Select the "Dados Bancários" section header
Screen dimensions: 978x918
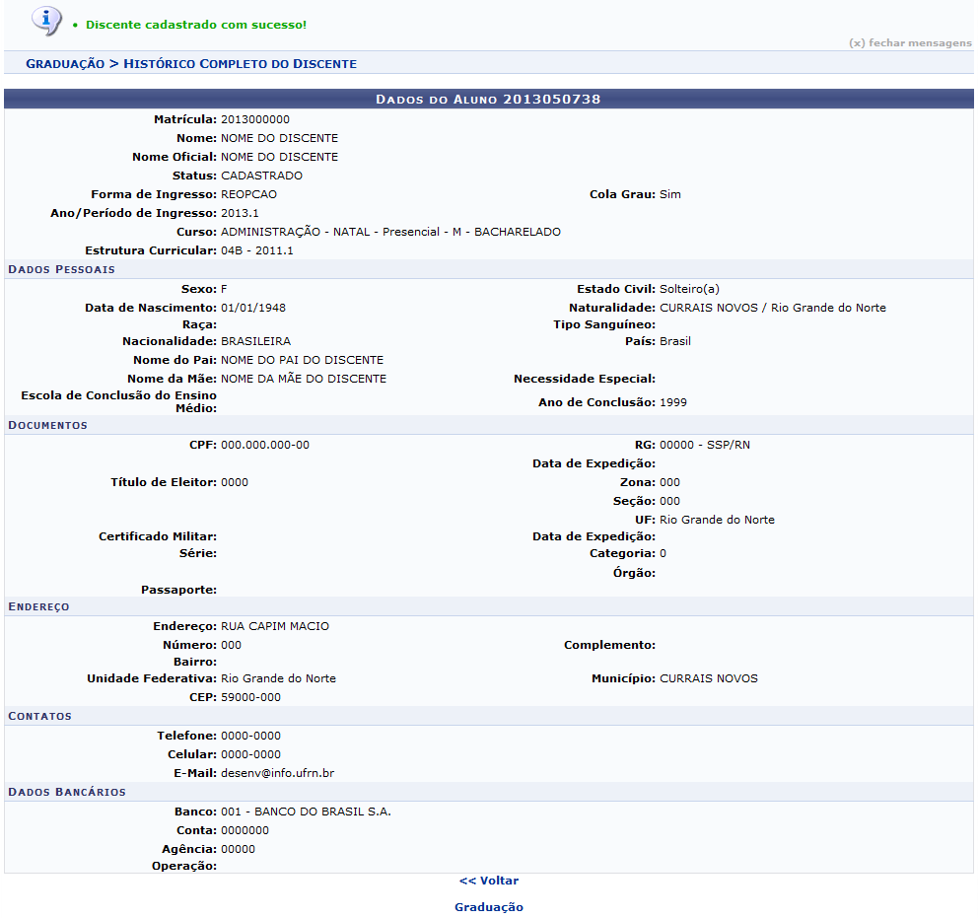pos(67,792)
